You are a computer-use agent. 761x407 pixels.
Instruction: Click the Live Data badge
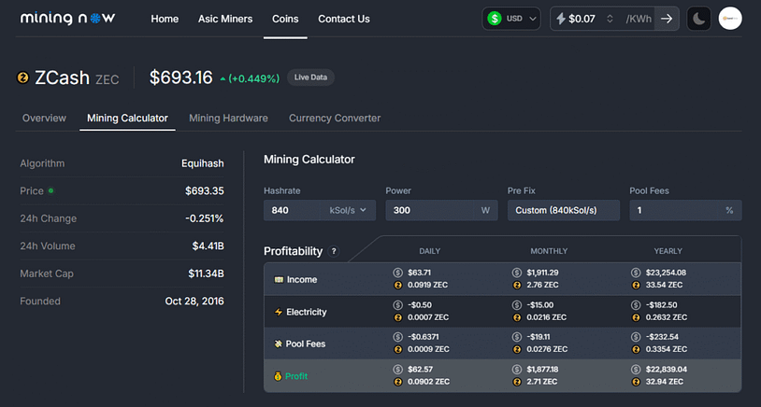310,78
